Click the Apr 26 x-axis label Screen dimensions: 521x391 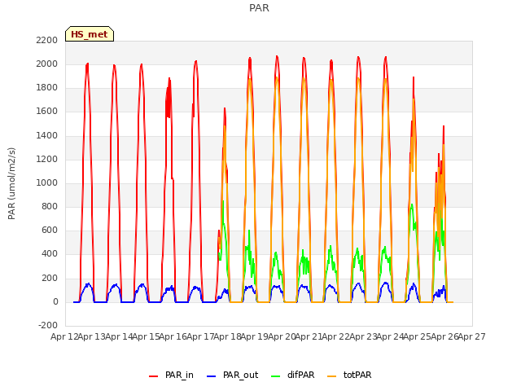[x=444, y=336]
